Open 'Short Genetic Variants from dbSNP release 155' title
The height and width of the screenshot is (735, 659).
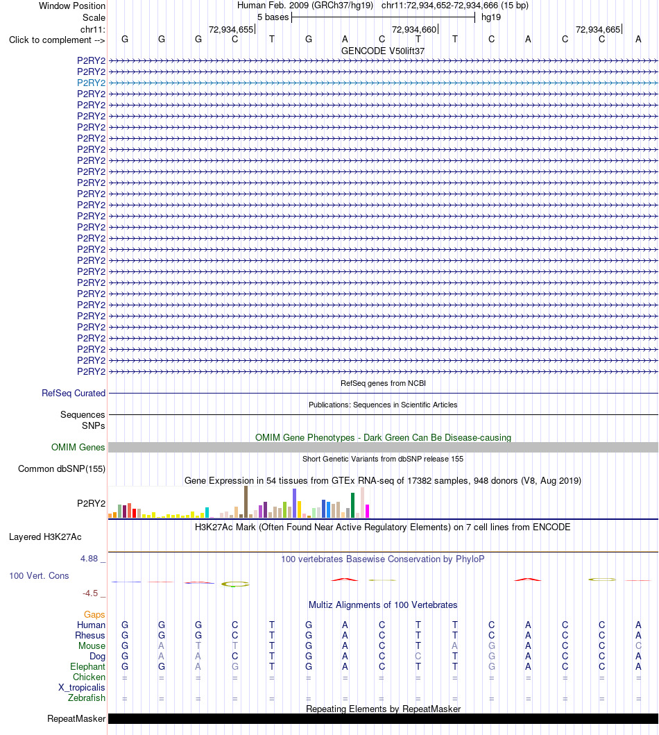point(383,459)
